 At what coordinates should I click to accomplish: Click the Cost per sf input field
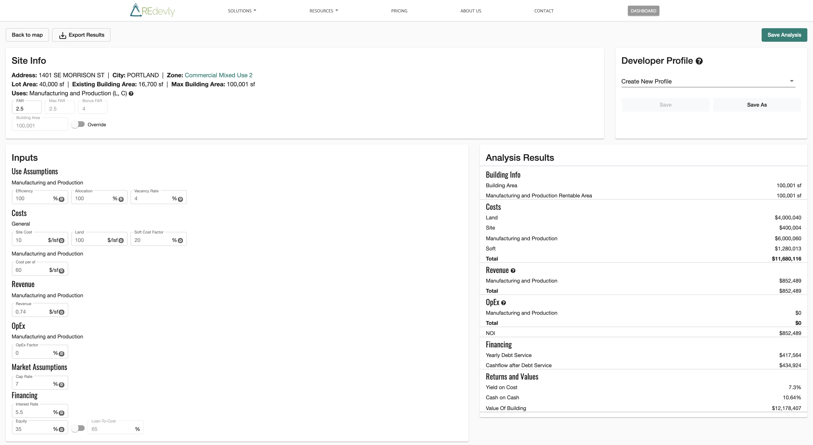click(40, 269)
